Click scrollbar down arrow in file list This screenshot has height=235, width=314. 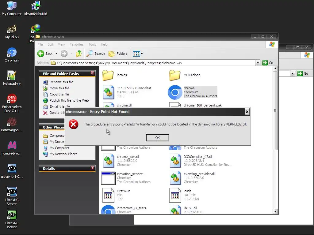point(275,211)
